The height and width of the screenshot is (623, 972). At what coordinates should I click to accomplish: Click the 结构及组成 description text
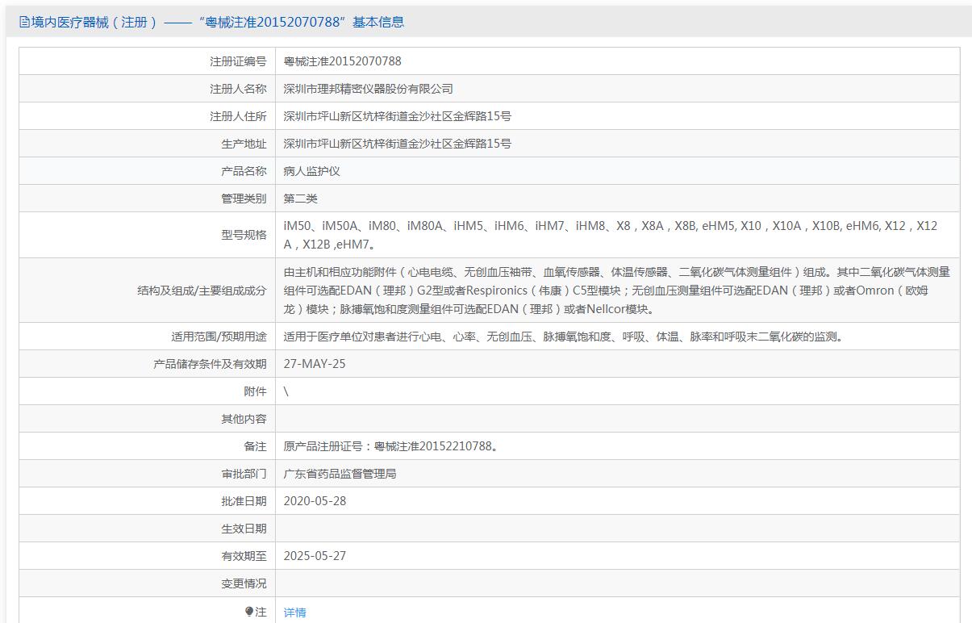click(616, 291)
